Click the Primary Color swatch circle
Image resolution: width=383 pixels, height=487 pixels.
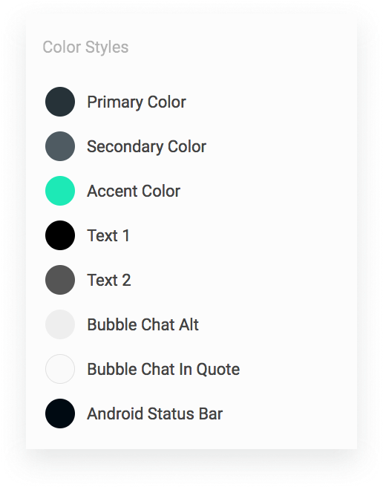click(x=60, y=102)
